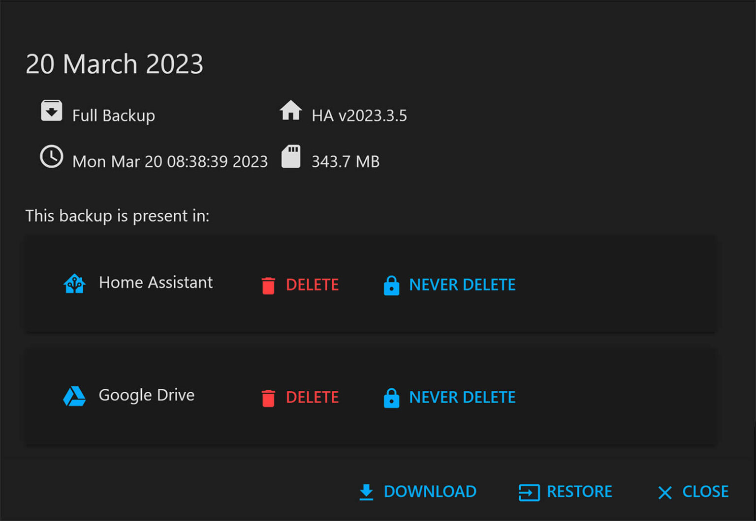Enable NEVER DELETE for Google Drive
This screenshot has width=756, height=521.
tap(462, 397)
